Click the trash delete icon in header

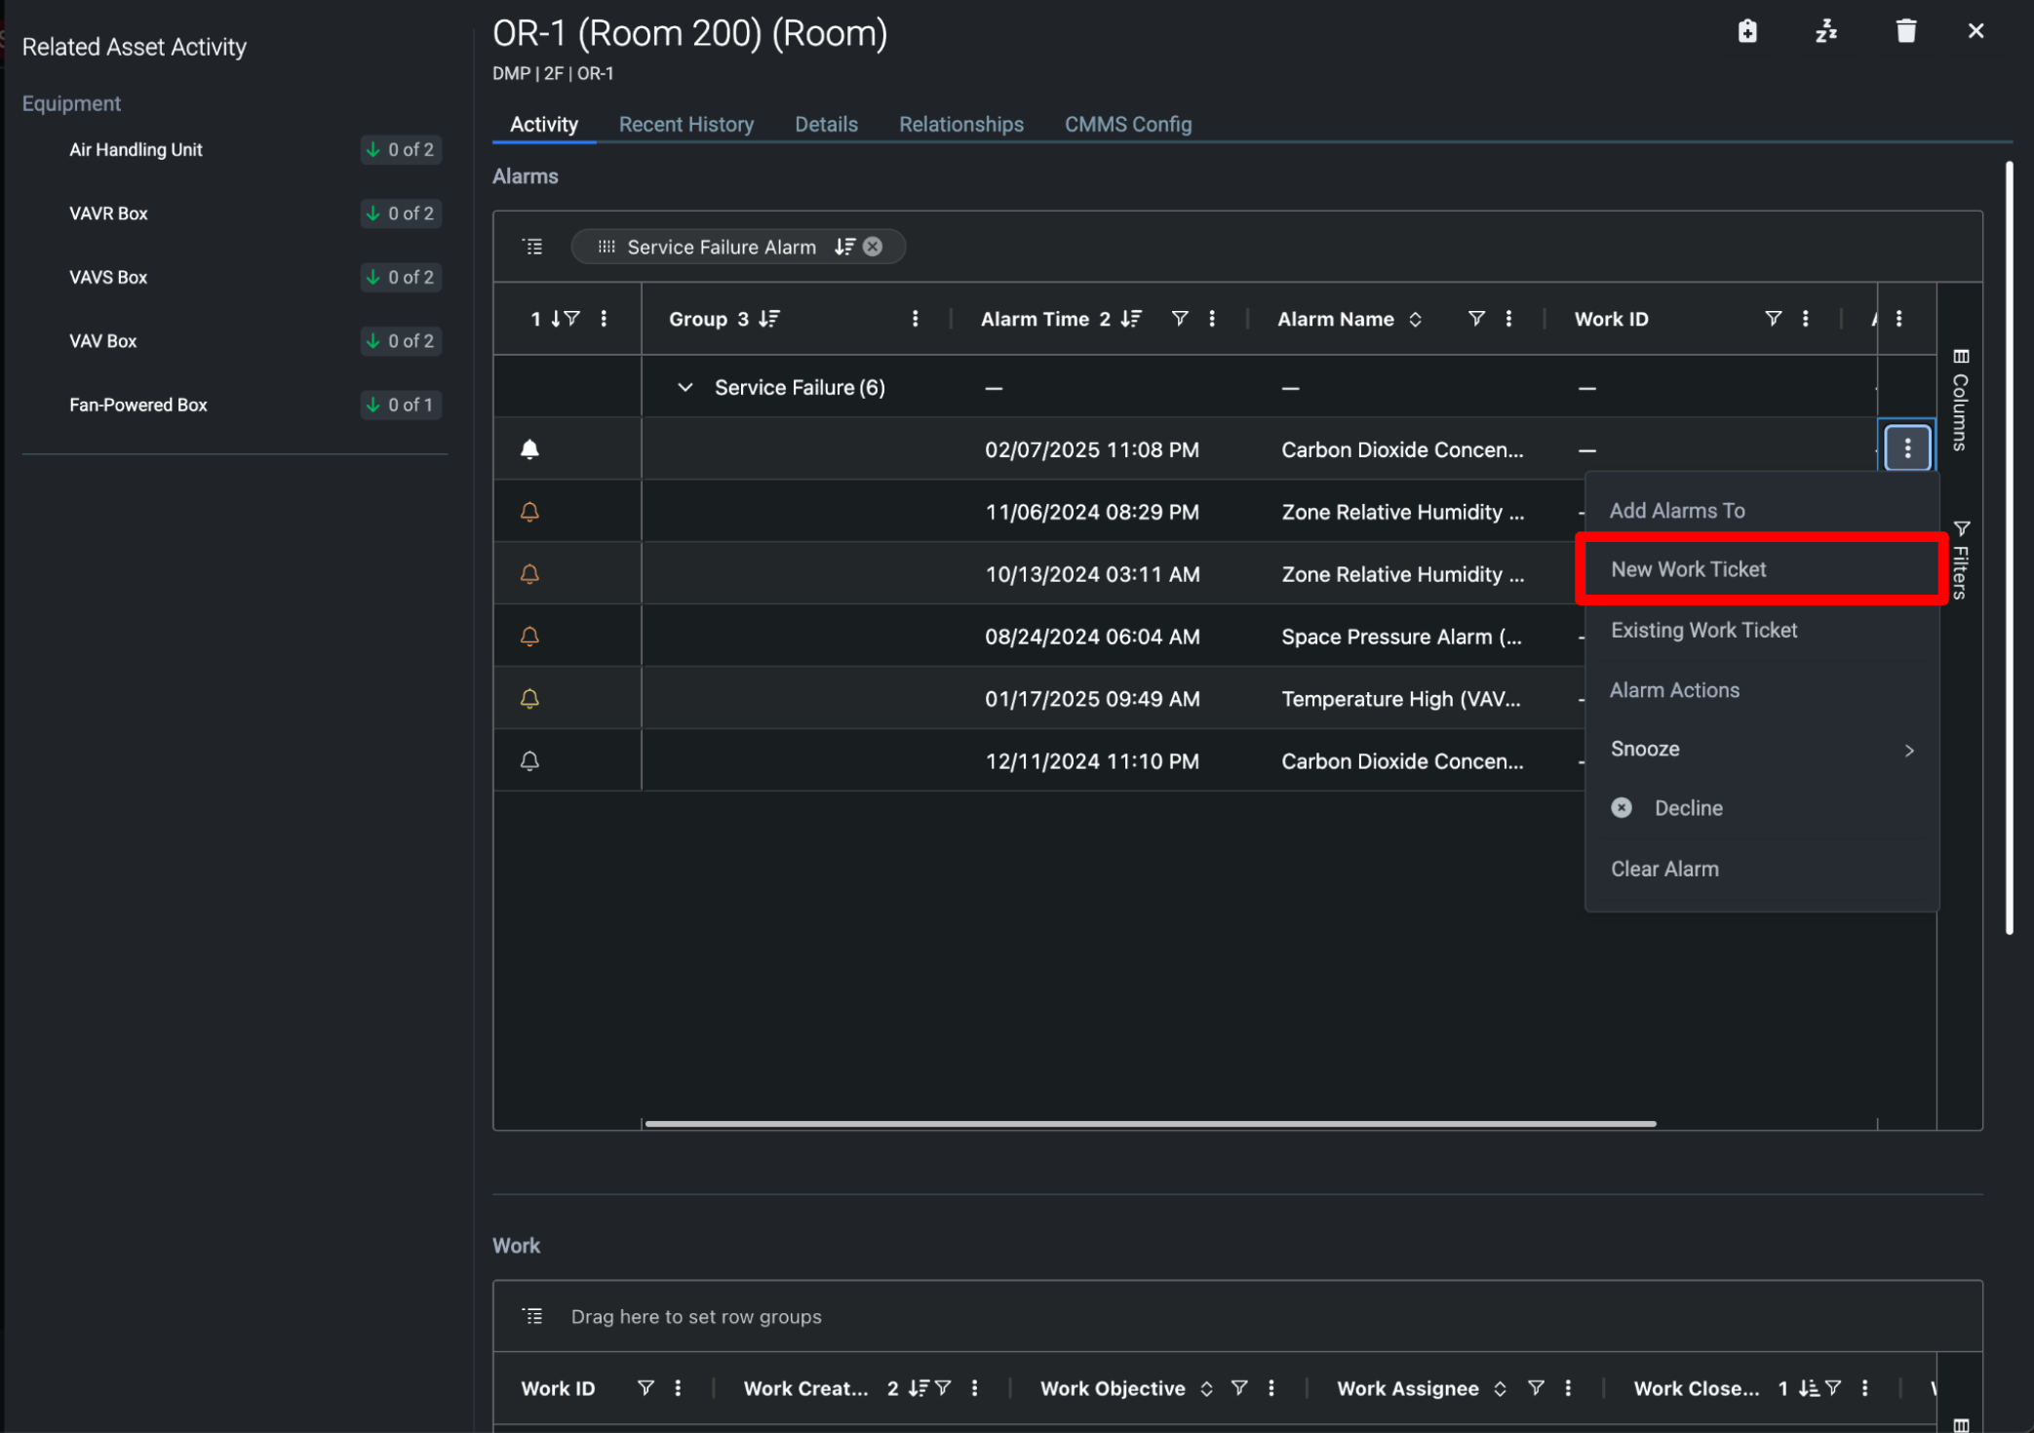[x=1905, y=32]
